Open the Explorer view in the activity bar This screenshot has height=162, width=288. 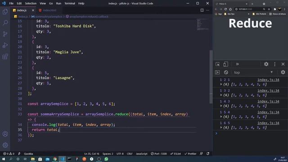click(5, 12)
